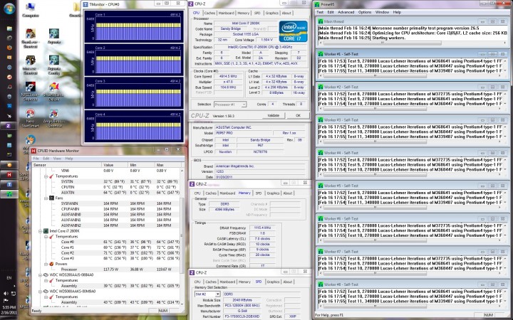The height and width of the screenshot is (320, 513).
Task: Open the Windows Start orb
Action: (9, 9)
